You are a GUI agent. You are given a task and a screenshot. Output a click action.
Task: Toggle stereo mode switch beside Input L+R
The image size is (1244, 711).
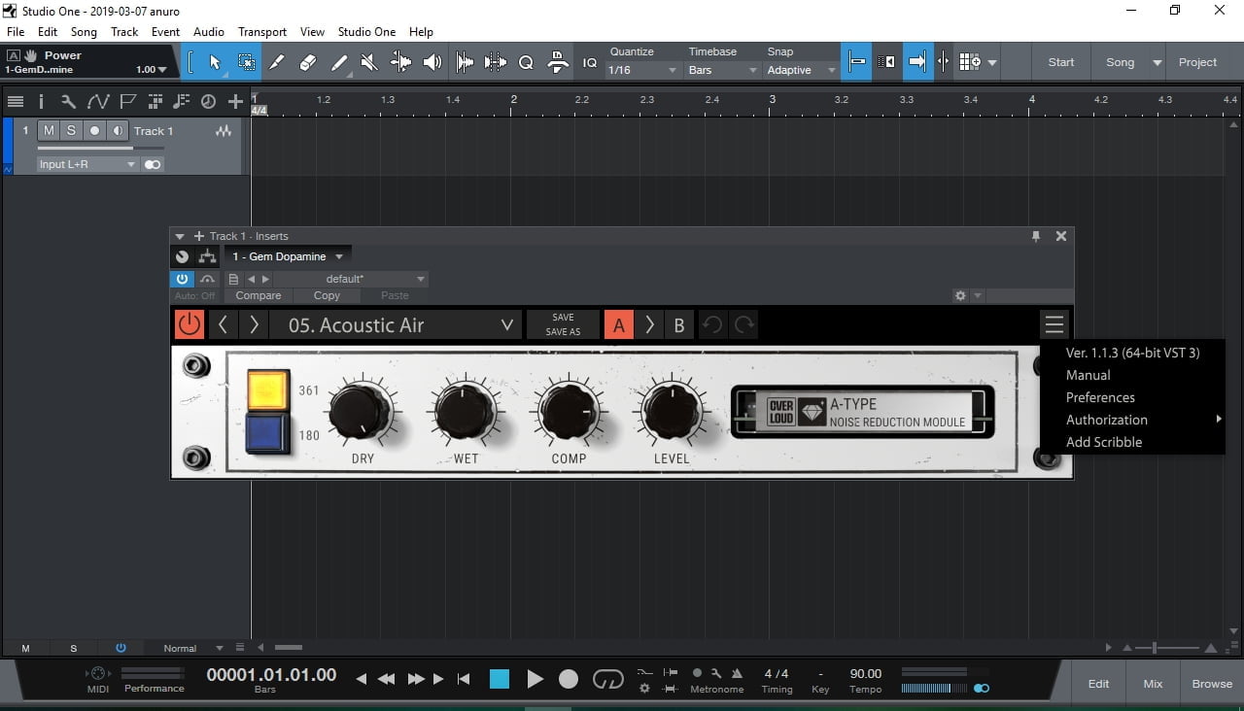coord(153,164)
